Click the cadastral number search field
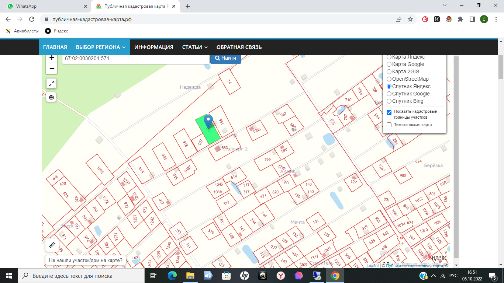Viewport: 504px width, 283px height. coord(135,58)
